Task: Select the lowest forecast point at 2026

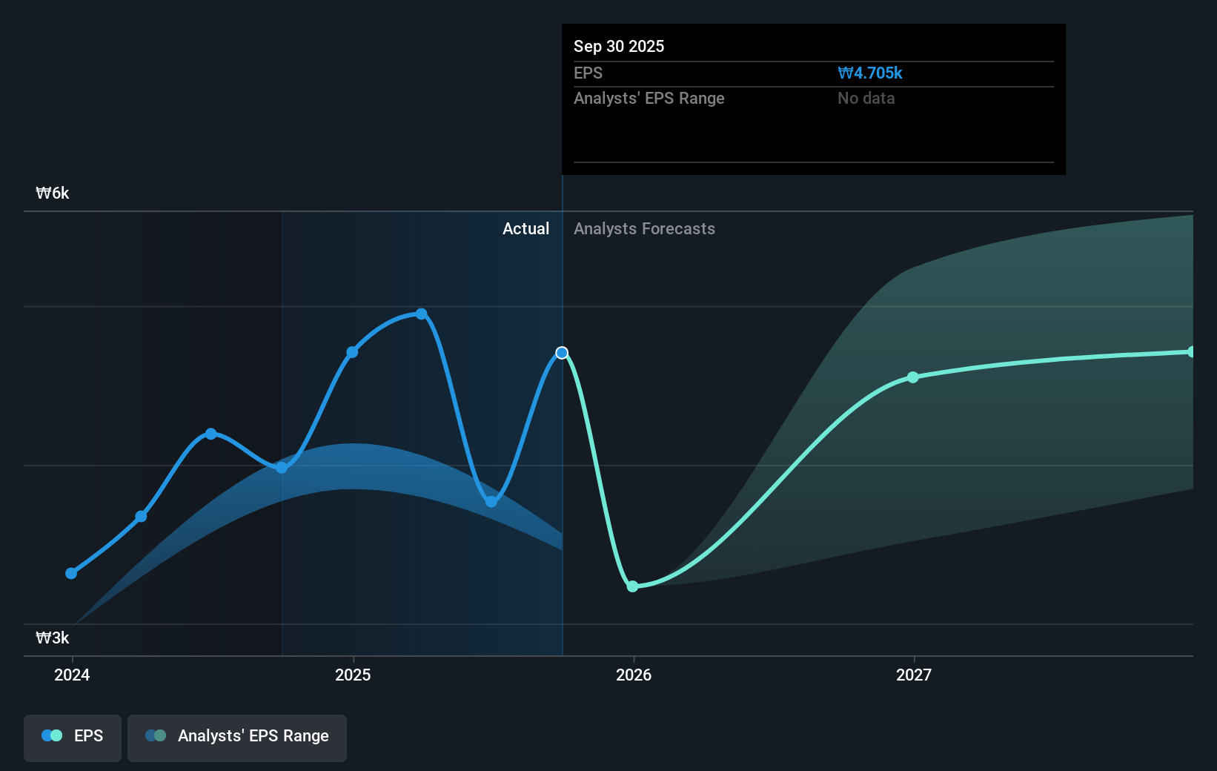Action: coord(632,586)
